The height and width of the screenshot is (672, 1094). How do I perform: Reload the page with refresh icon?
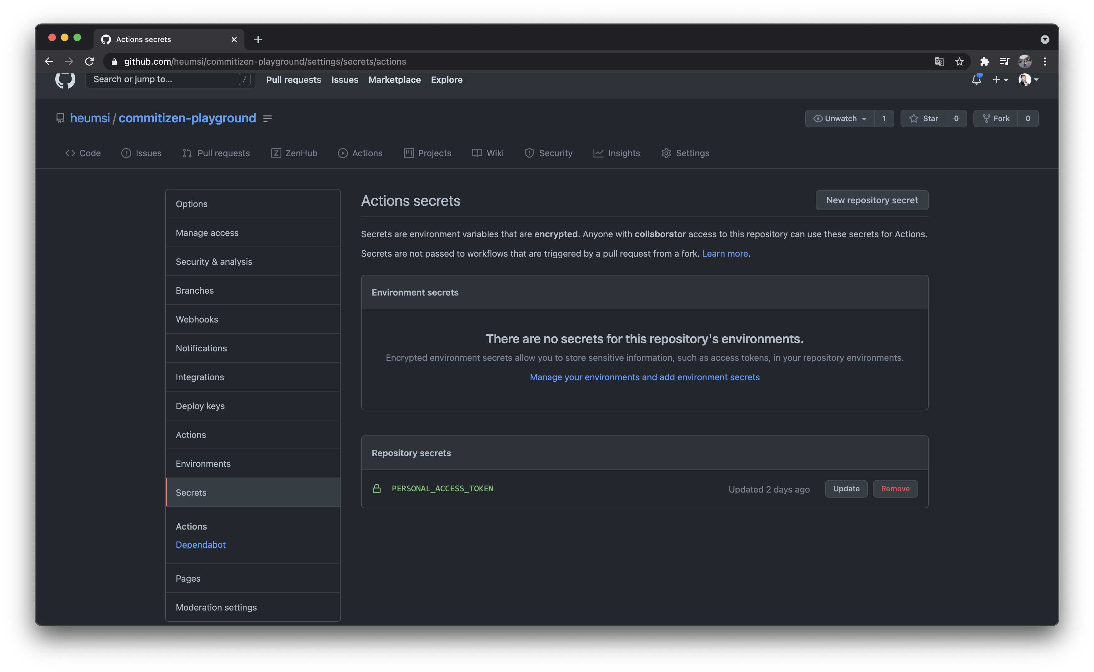tap(89, 61)
